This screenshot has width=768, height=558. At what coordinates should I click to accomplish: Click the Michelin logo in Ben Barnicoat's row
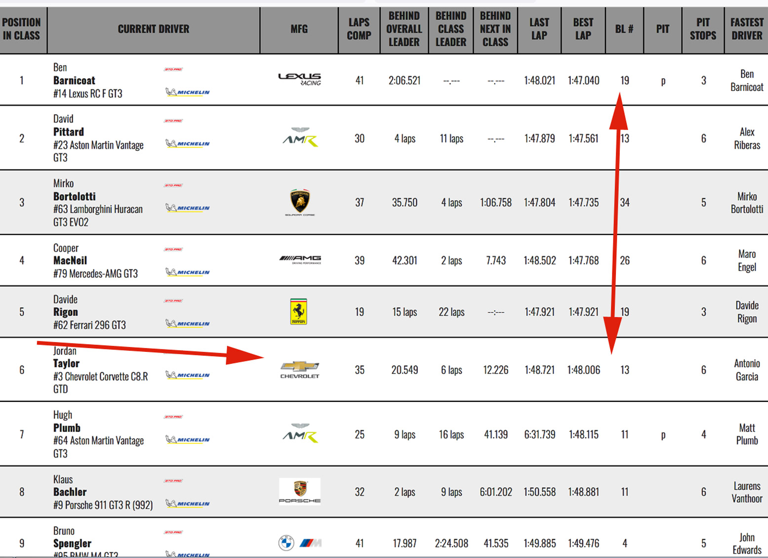coord(188,92)
